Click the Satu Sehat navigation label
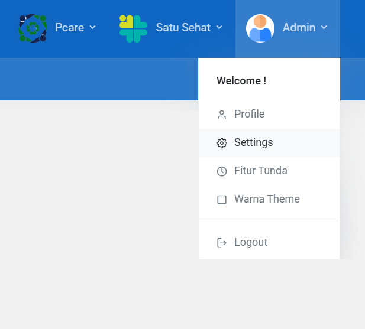 coord(183,27)
